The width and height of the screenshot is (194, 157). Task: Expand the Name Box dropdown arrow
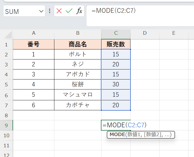[x=41, y=11]
